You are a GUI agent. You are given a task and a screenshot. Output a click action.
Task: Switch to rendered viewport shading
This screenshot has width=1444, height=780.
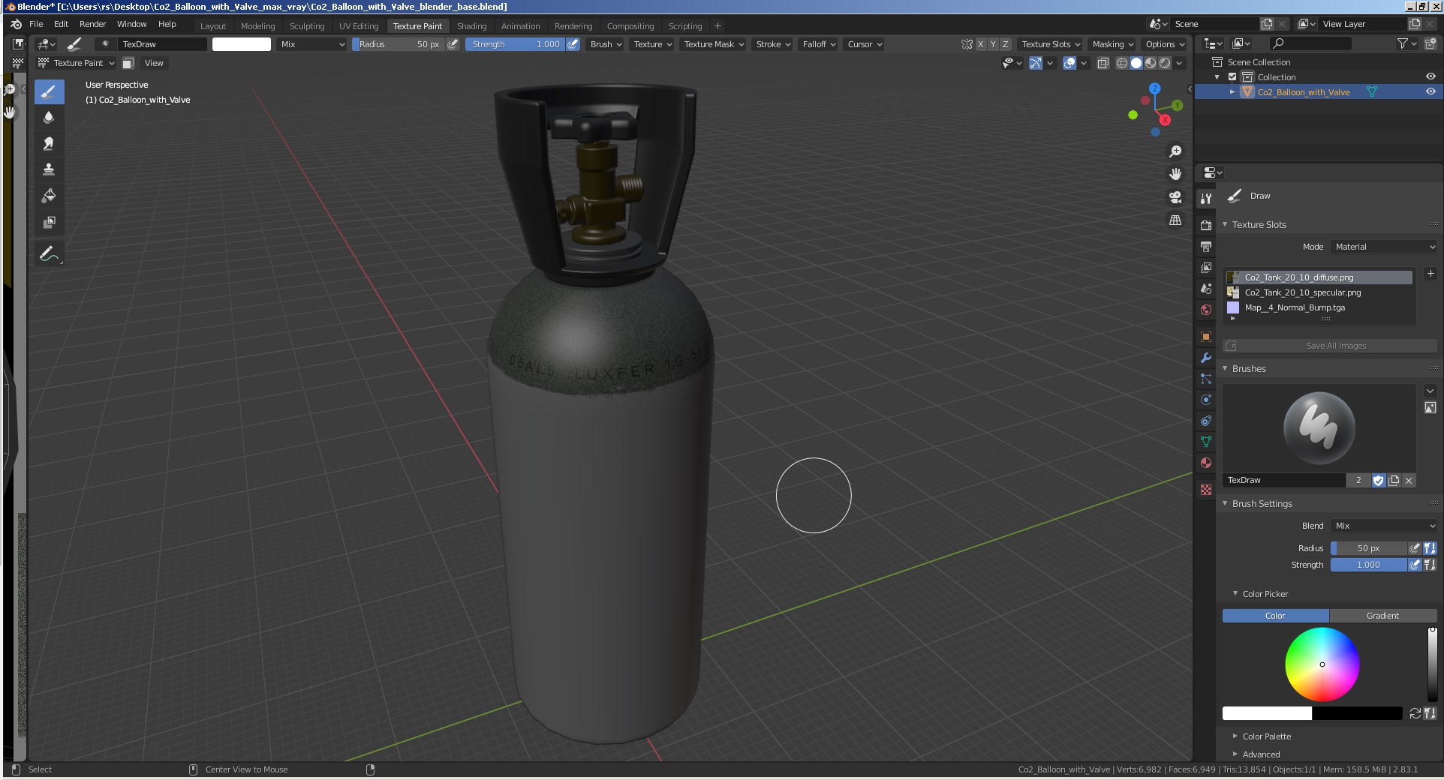coord(1165,63)
